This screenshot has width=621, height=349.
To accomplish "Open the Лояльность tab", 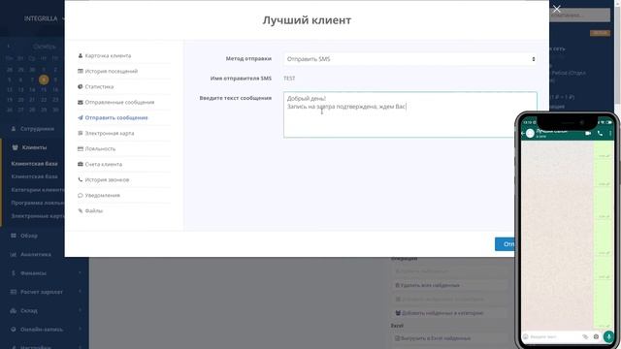I will click(100, 148).
